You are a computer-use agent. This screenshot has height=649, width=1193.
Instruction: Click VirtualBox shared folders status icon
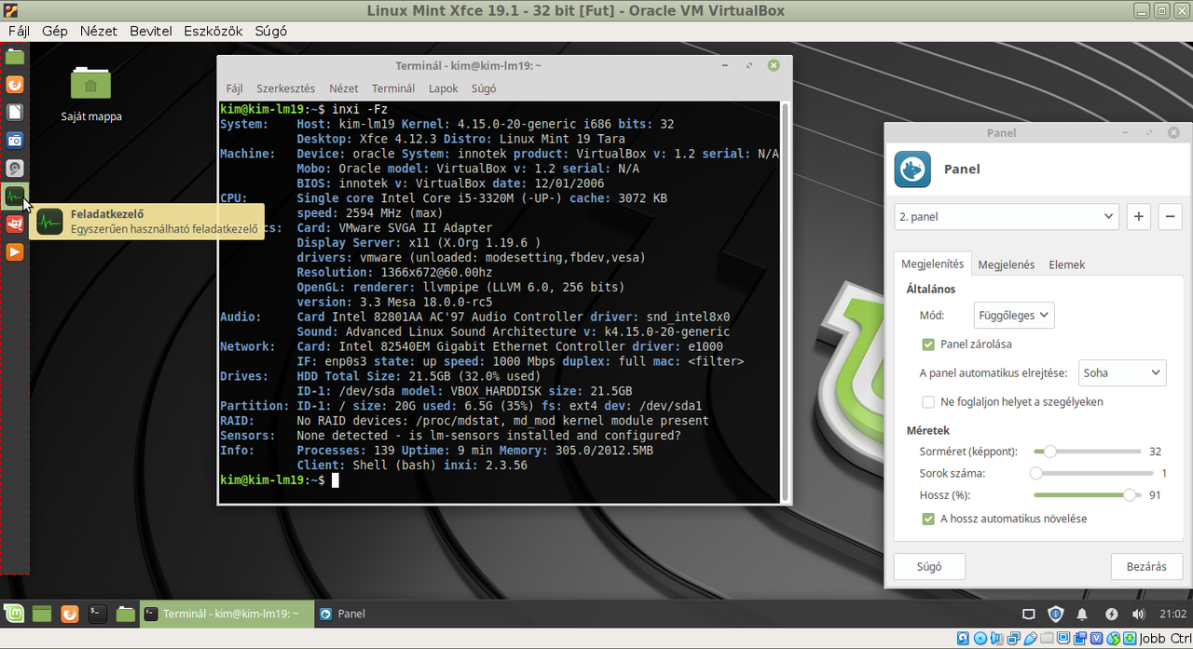point(1047,638)
